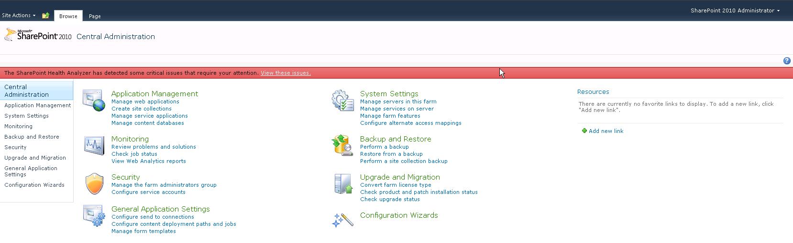Screen dimensions: 793x243
Task: Click the Monitoring chart icon
Action: tap(94, 145)
